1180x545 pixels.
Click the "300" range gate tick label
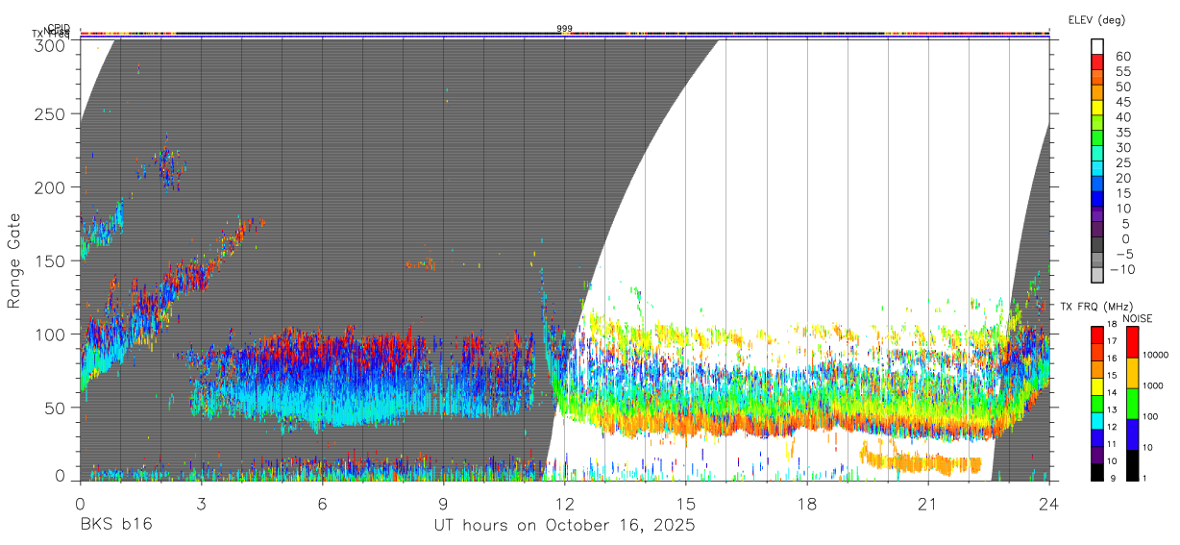tap(52, 45)
